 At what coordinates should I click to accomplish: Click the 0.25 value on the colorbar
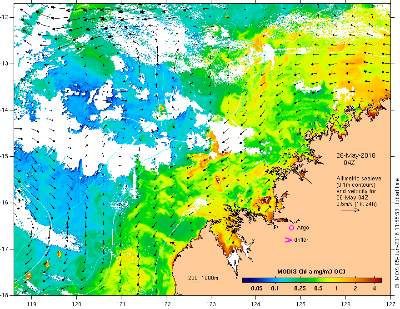(x=300, y=289)
